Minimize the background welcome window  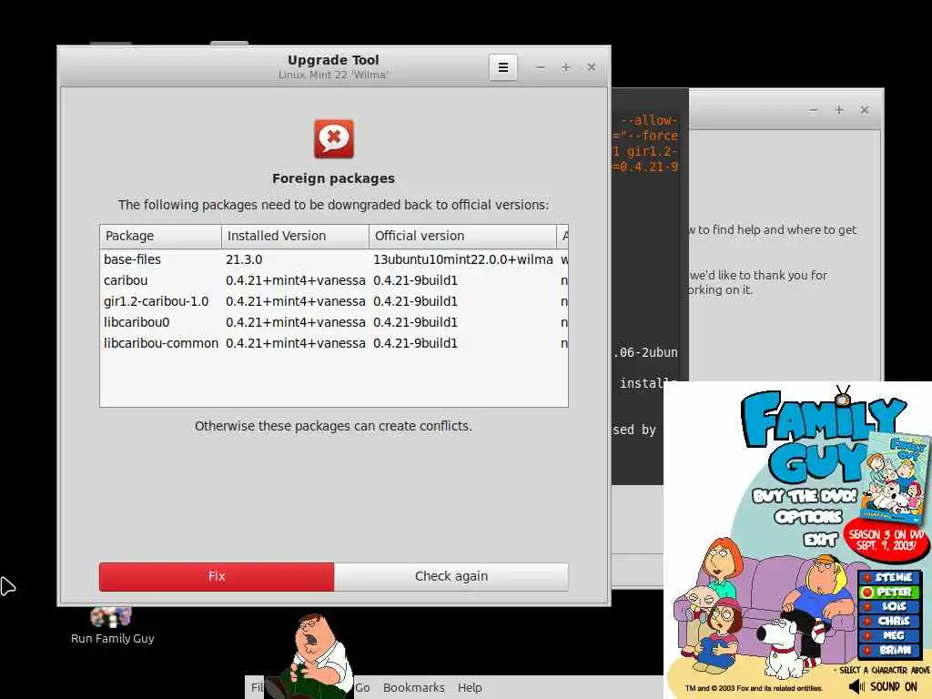pyautogui.click(x=813, y=110)
